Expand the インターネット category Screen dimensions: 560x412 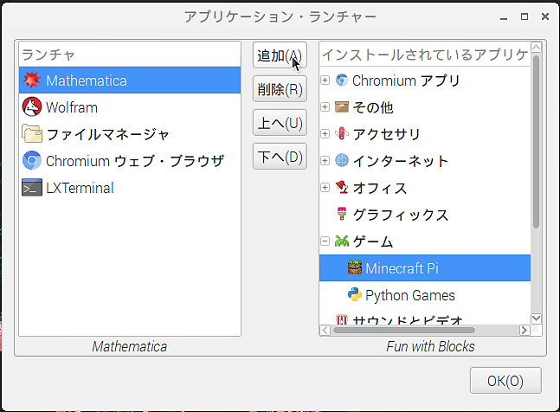[x=325, y=160]
